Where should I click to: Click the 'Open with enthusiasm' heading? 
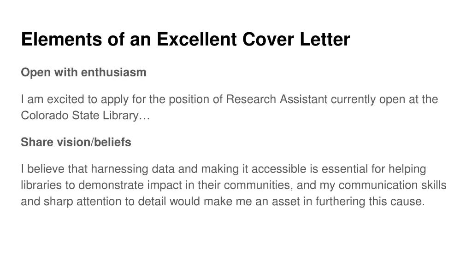pos(83,72)
